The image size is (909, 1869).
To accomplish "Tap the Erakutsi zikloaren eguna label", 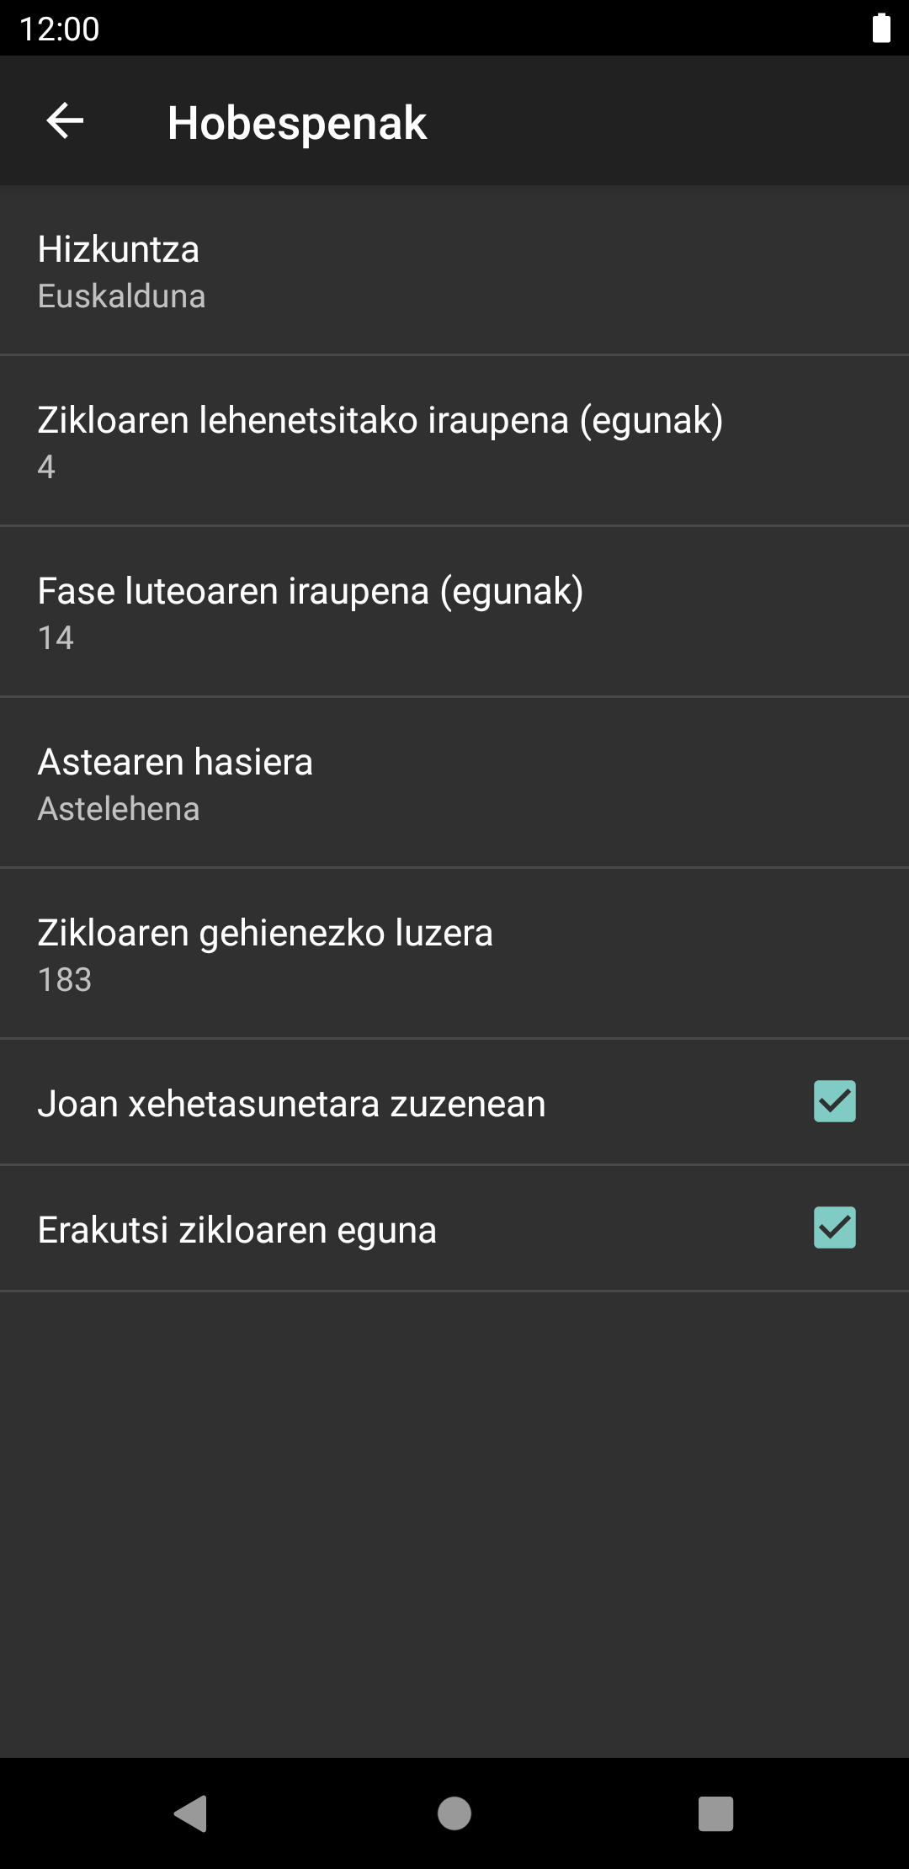I will 237,1230.
